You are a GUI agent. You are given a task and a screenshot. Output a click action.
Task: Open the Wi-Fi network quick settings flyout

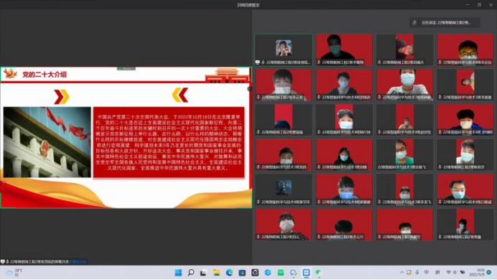(x=448, y=272)
